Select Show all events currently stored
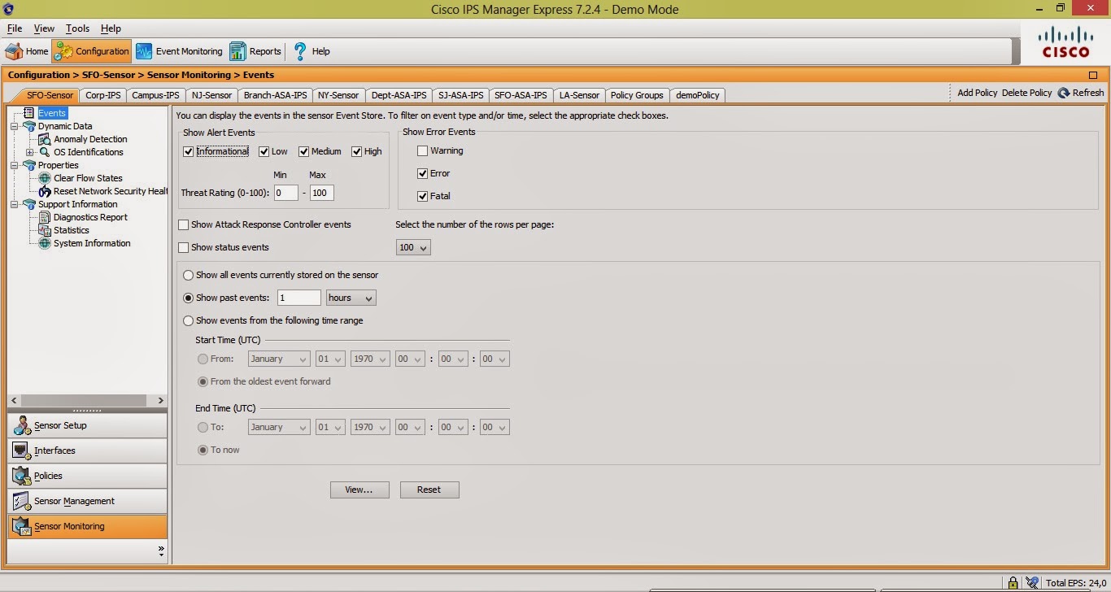 click(188, 275)
